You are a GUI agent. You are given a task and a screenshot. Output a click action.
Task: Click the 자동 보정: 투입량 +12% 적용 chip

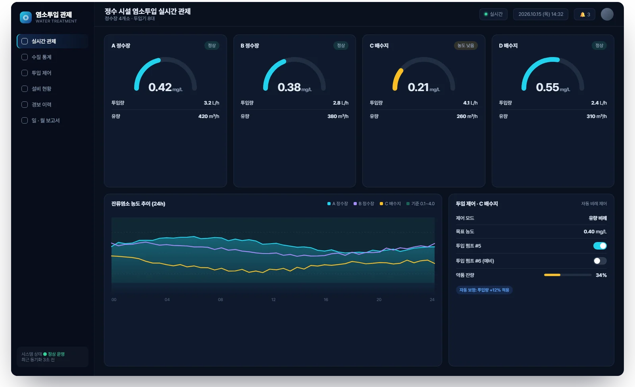pos(484,290)
